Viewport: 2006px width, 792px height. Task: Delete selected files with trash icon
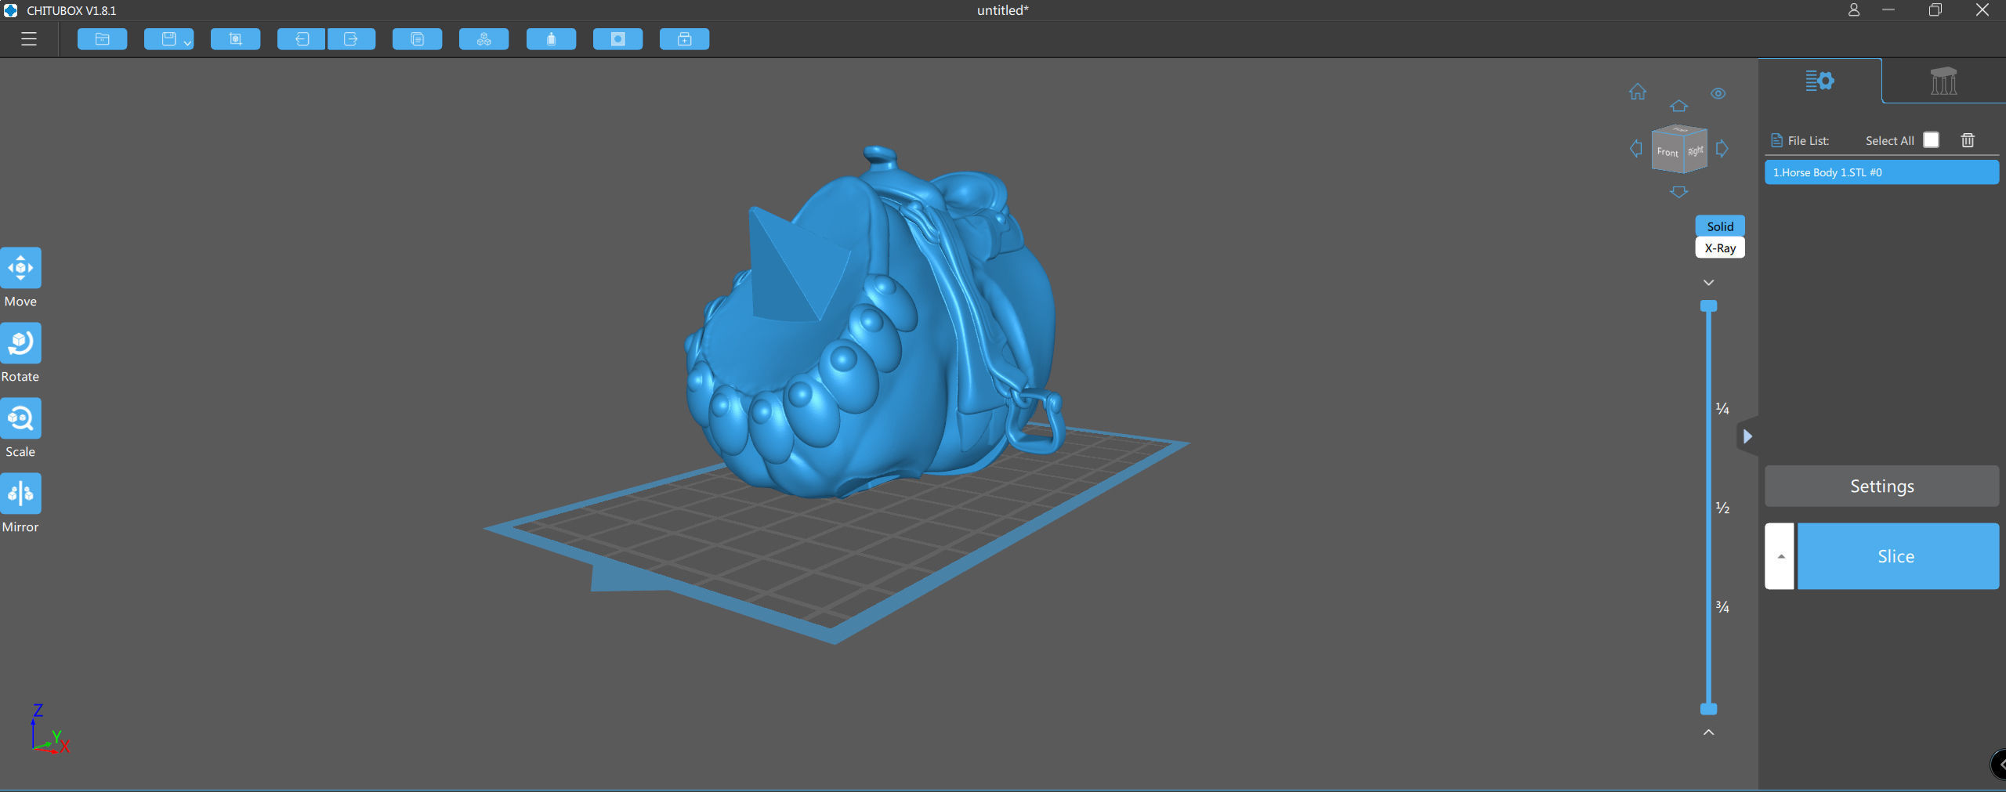1968,139
